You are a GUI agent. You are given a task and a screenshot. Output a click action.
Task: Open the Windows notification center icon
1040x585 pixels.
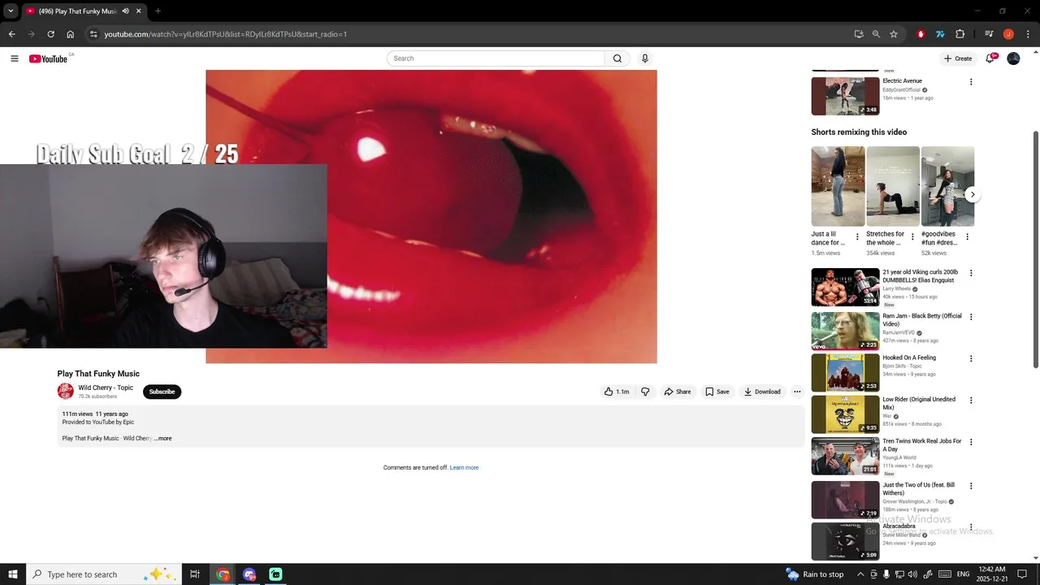pyautogui.click(x=1022, y=574)
